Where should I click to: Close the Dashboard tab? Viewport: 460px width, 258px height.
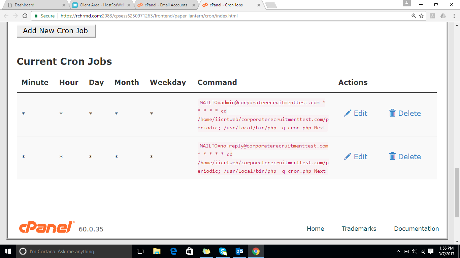tap(64, 5)
